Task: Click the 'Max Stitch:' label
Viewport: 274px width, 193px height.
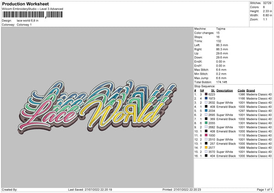Action: [201, 70]
